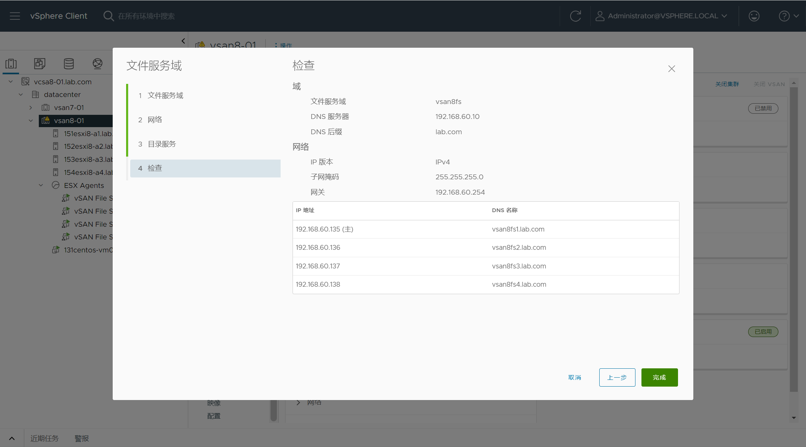Select the 131centos-vm virtual machine
Viewport: 806px width, 447px height.
pos(88,250)
